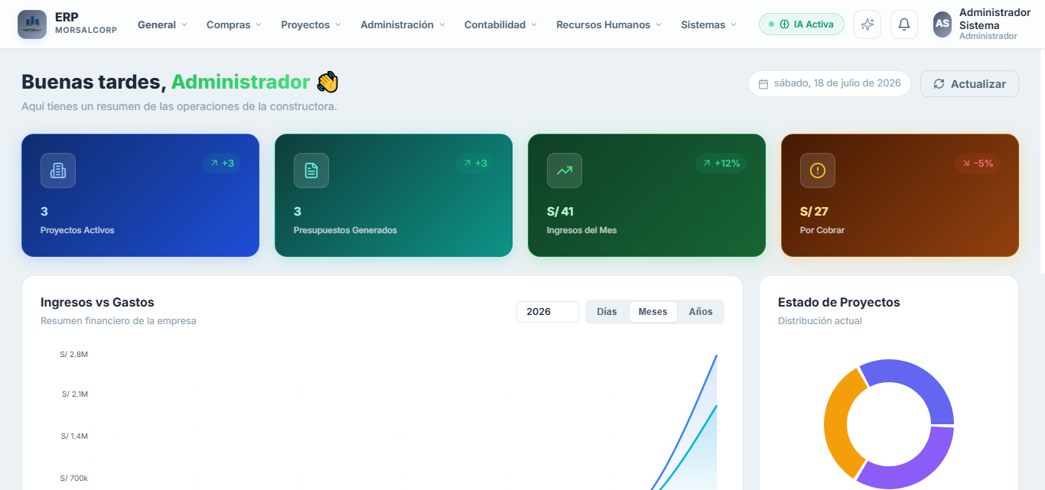Click the Ingresos vs Gastos heading
Screen dimensions: 1045x490
pyautogui.click(x=97, y=302)
